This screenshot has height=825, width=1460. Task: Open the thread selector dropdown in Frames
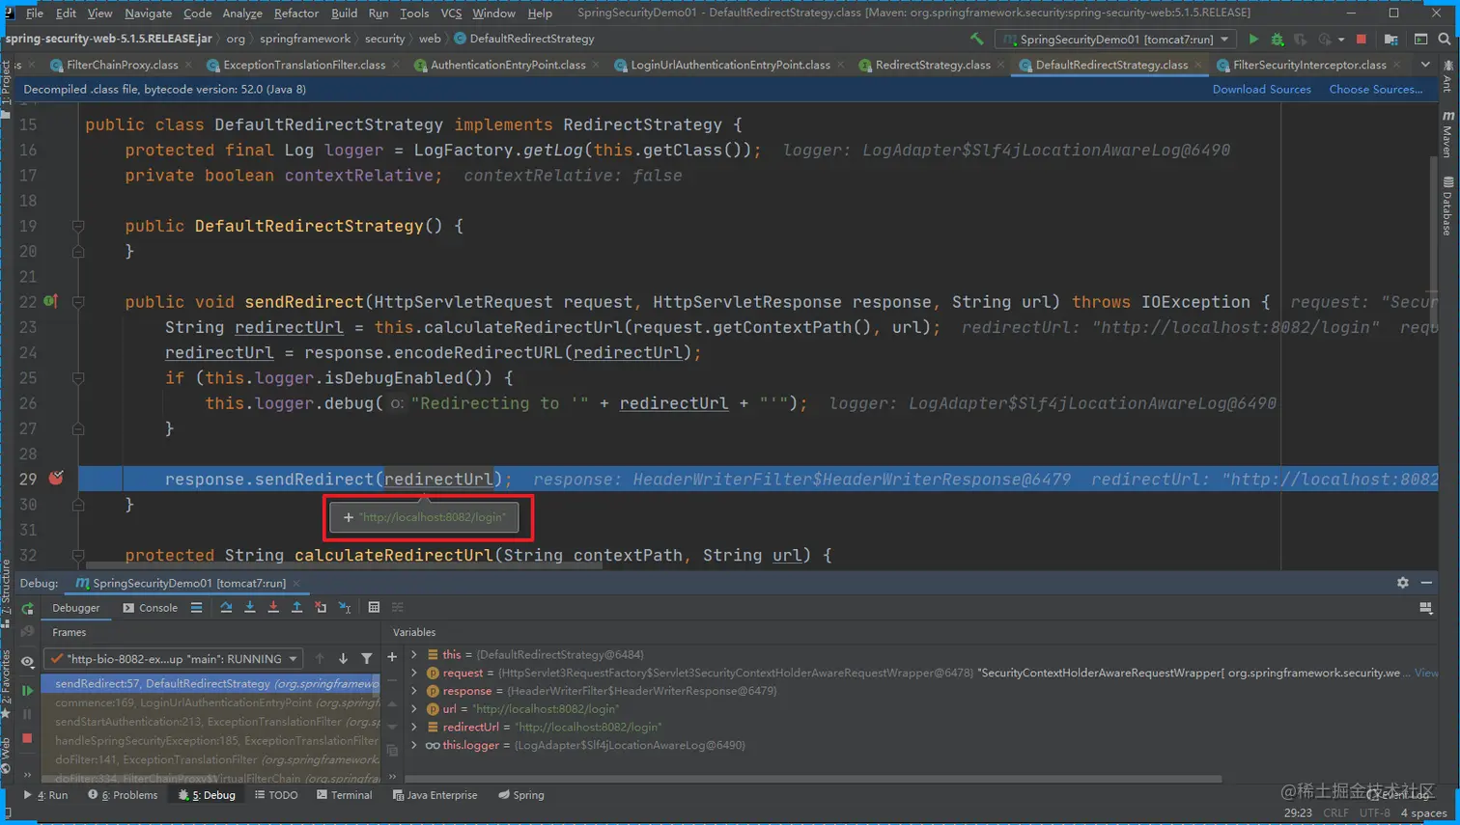tap(175, 658)
